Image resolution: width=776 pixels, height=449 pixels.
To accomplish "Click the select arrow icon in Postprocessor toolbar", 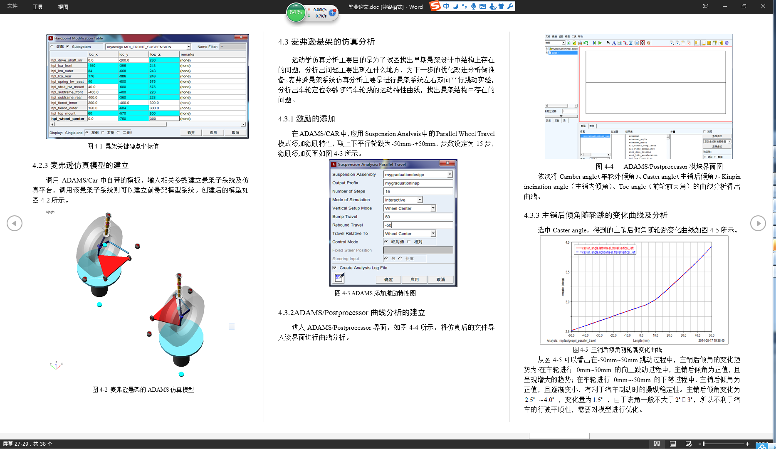I will tap(608, 43).
